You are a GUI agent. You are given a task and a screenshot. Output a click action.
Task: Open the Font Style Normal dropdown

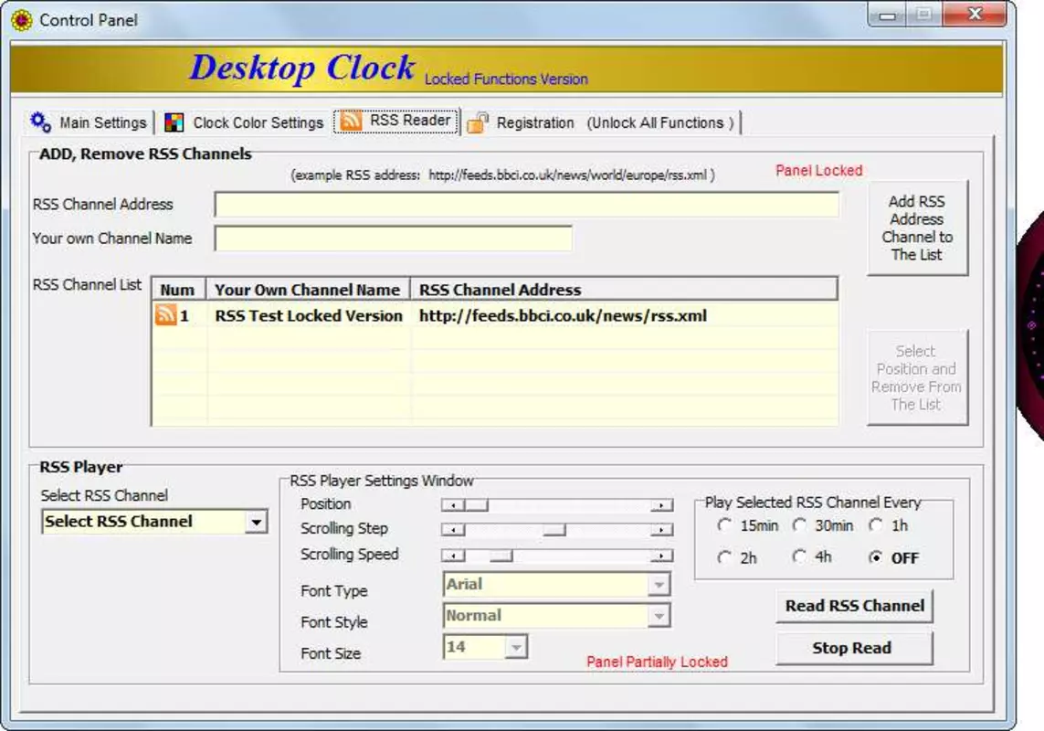point(659,616)
